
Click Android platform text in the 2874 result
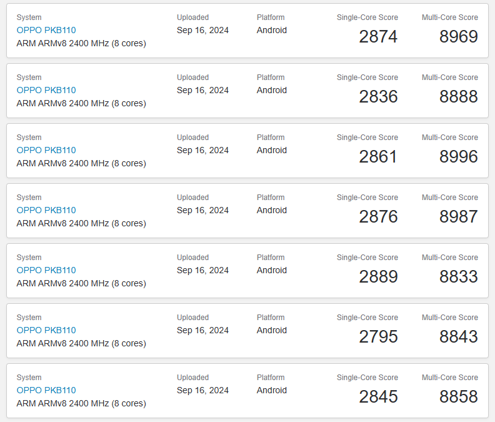pyautogui.click(x=272, y=30)
